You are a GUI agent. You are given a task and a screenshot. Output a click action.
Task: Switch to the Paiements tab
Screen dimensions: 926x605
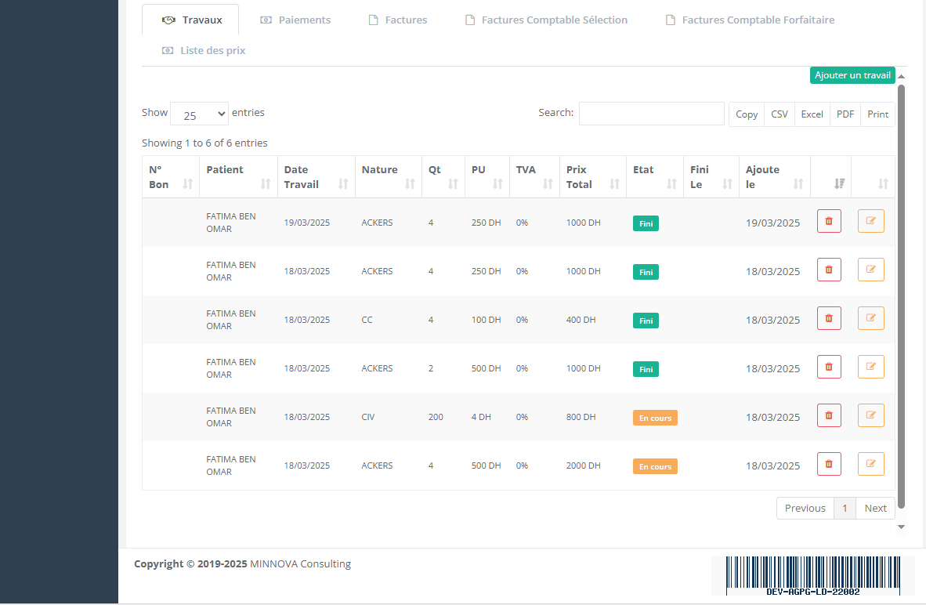tap(295, 20)
